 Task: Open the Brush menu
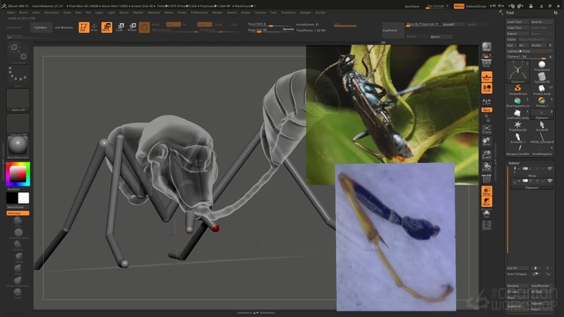coord(24,12)
